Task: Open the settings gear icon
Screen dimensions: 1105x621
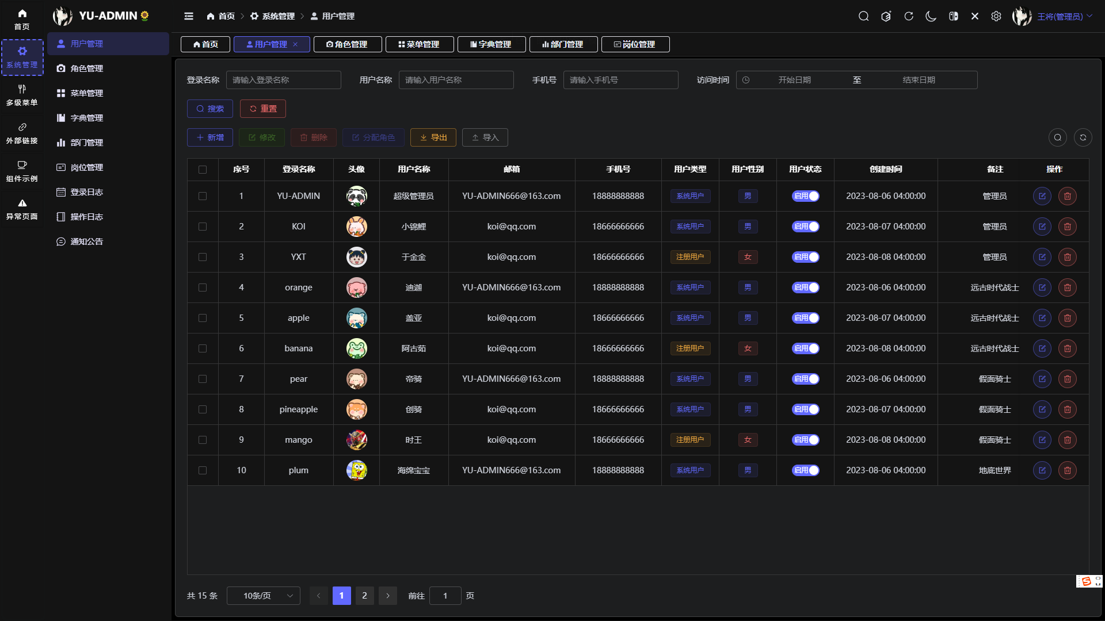Action: (997, 16)
